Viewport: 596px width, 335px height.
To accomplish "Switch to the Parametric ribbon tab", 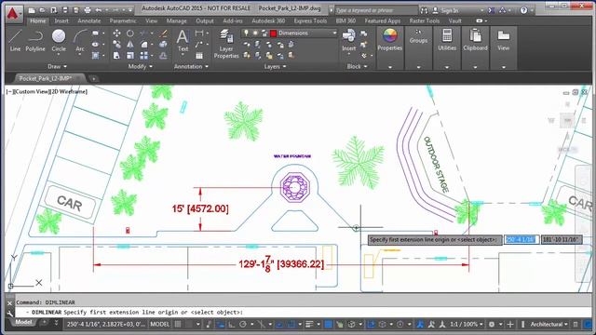I will point(123,20).
